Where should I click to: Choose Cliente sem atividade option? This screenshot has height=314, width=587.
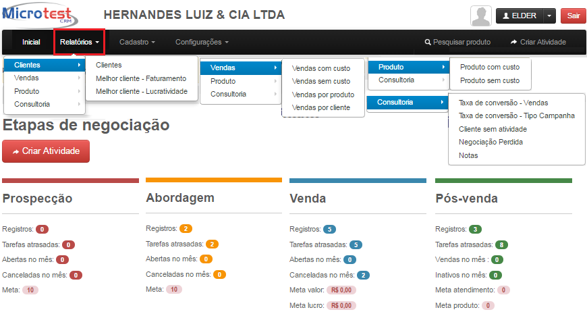[492, 128]
